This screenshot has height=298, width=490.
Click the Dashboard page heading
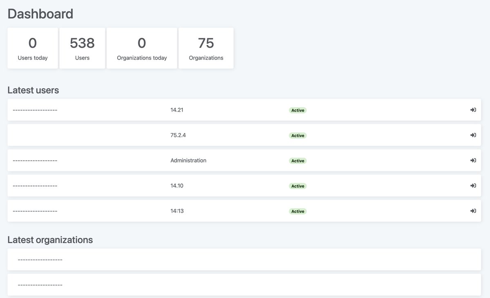tap(40, 14)
